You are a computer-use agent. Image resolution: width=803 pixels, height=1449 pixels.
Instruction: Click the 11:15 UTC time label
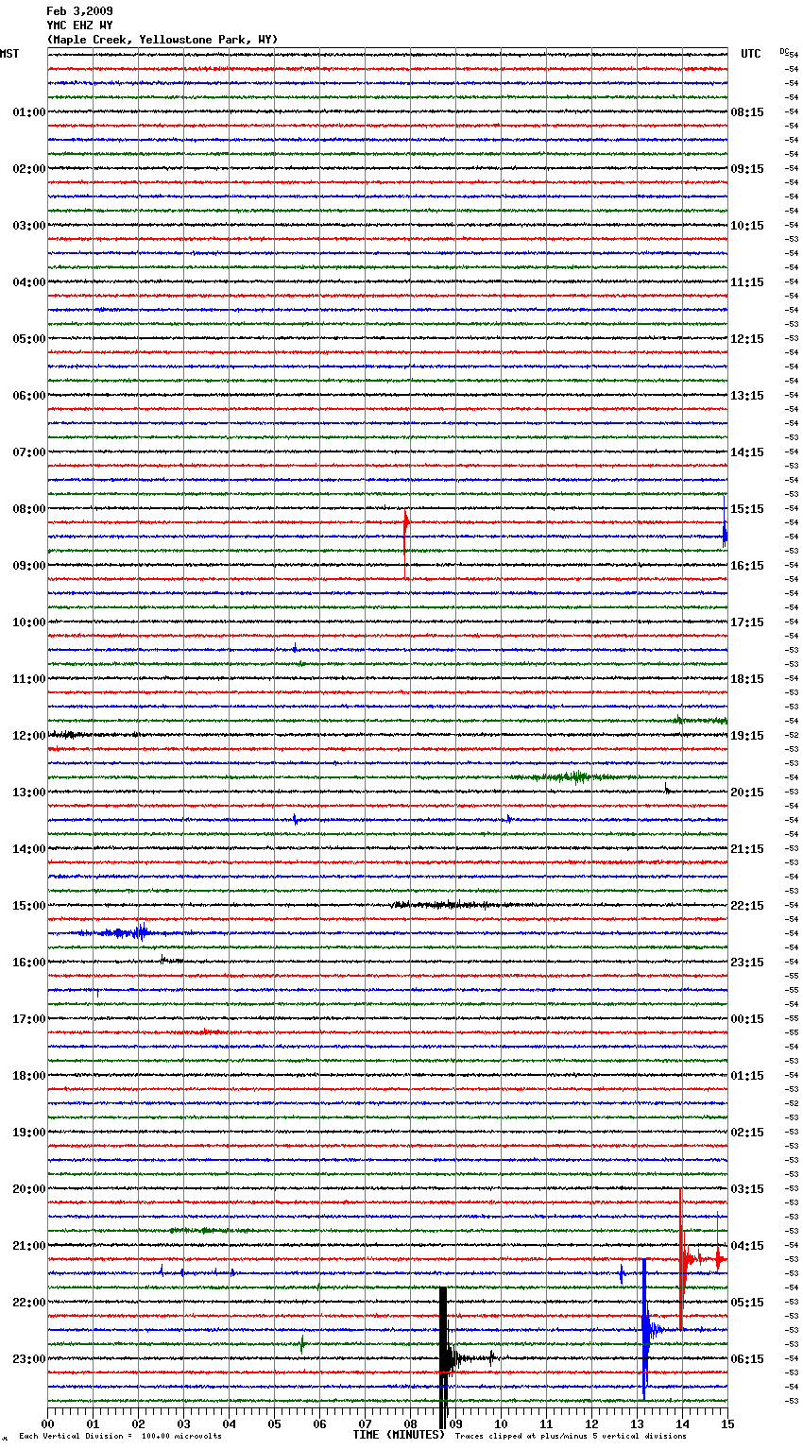747,282
